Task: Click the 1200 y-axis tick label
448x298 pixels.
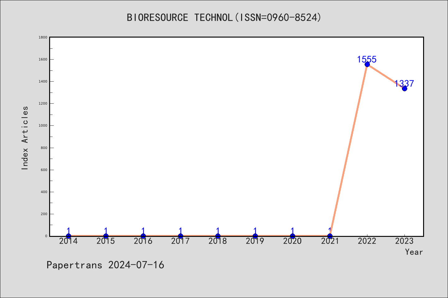Action: [x=43, y=103]
